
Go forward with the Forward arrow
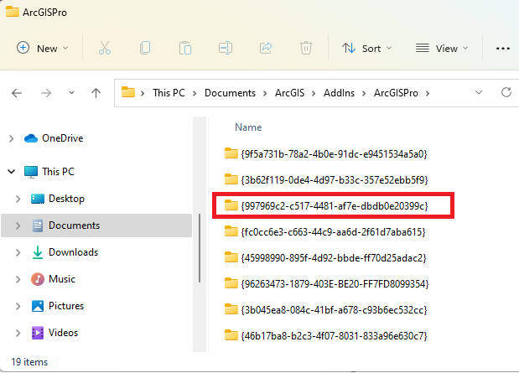click(x=46, y=93)
